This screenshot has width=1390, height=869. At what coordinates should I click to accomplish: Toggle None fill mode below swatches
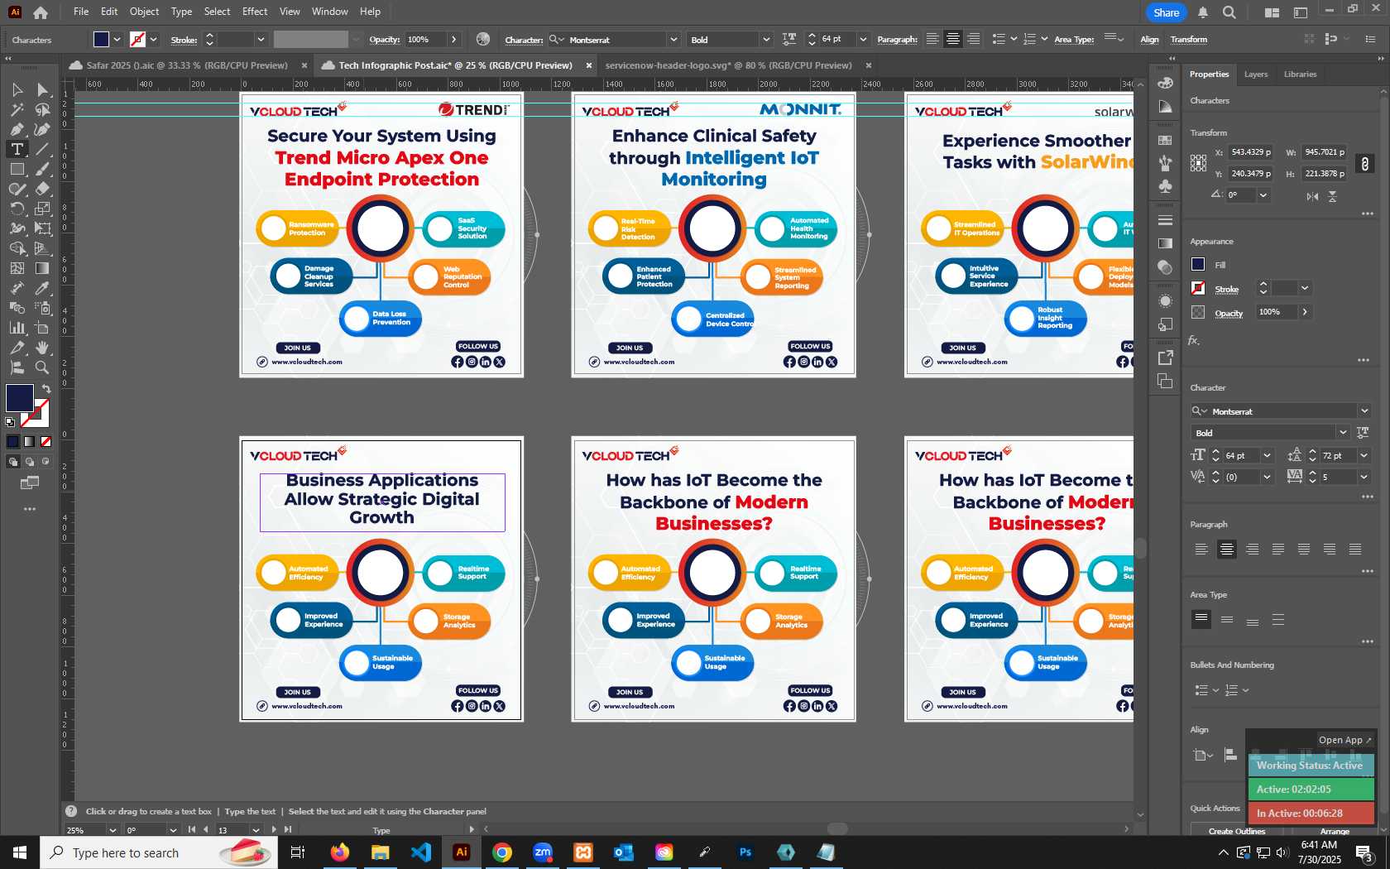[x=46, y=441]
